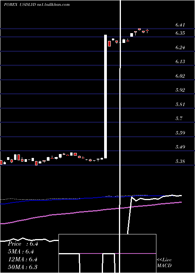Click the 6.35 price axis label
Screen dimensions: 195x273
[180, 33]
